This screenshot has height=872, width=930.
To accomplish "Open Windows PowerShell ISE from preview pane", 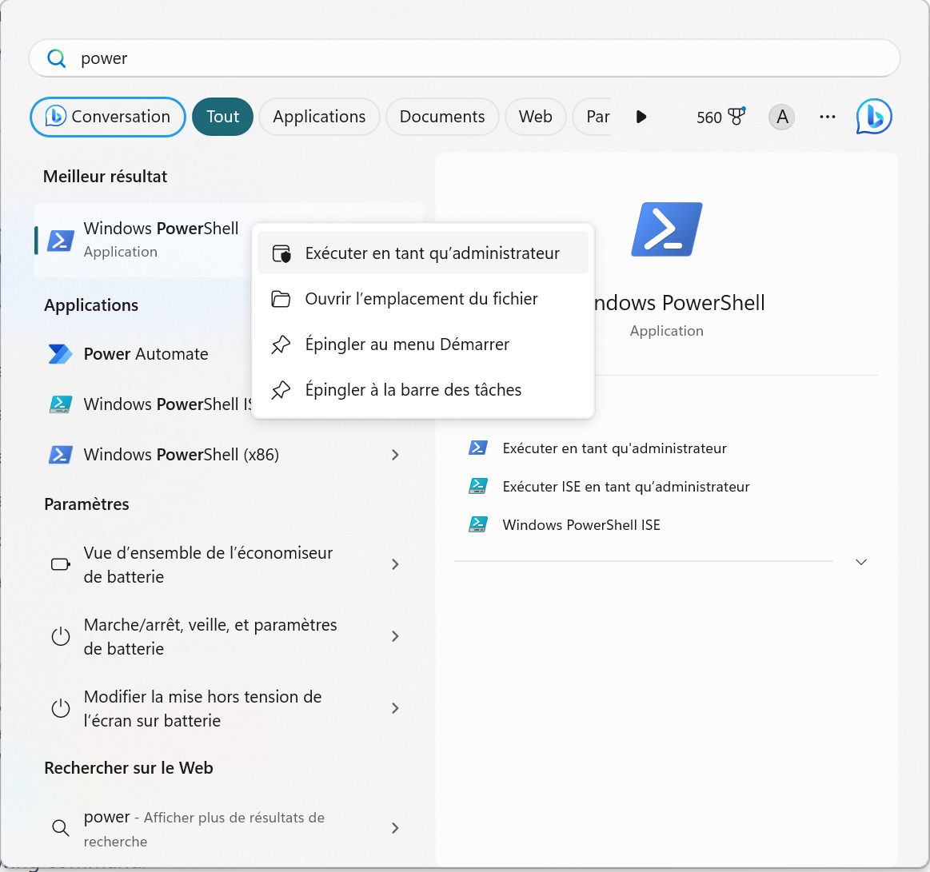I will tap(581, 525).
